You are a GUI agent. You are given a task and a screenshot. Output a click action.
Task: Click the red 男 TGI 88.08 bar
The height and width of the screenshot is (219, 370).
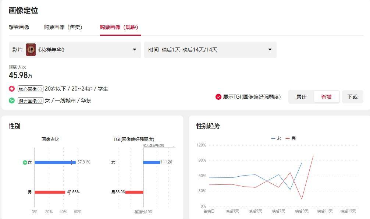tap(134, 192)
